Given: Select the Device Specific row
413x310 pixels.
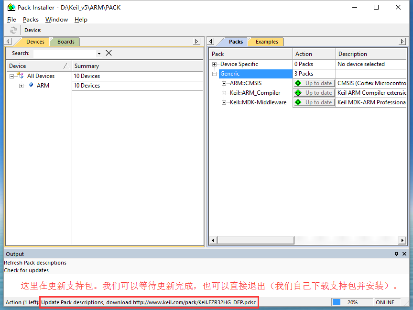Looking at the screenshot, I should (x=239, y=64).
